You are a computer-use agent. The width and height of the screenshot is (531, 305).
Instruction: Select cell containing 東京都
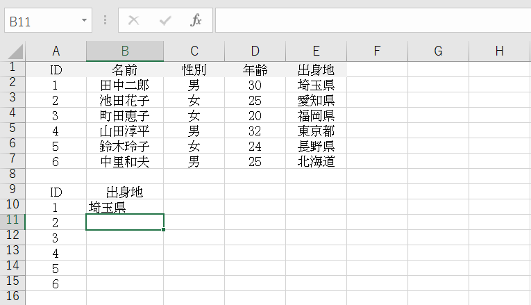click(x=316, y=131)
